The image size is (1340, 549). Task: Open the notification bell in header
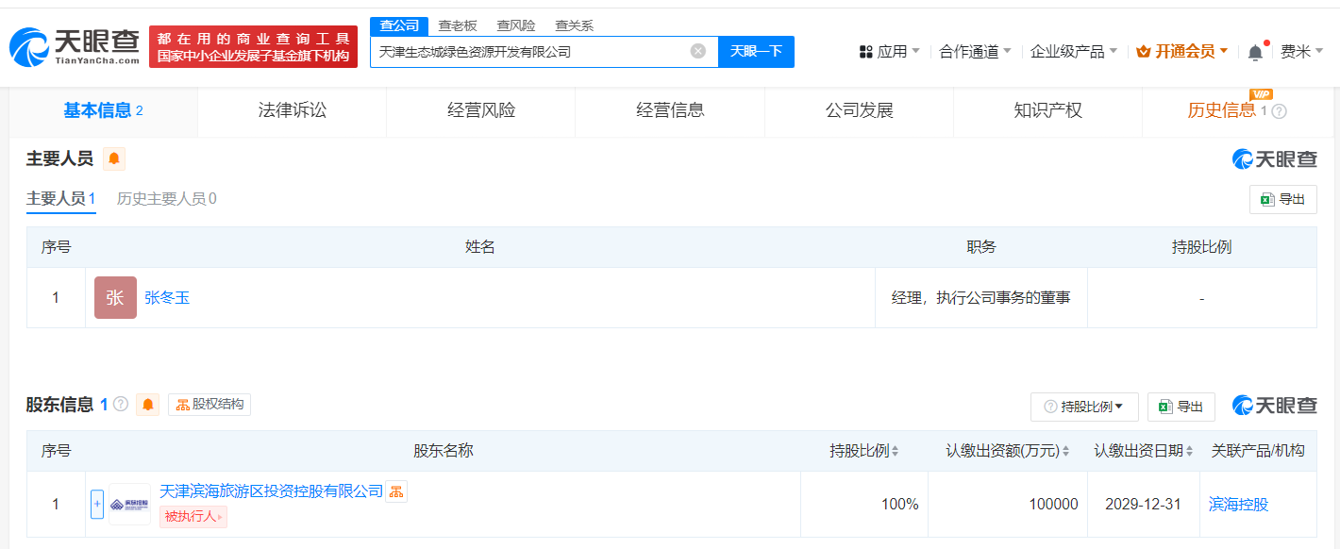point(1255,53)
